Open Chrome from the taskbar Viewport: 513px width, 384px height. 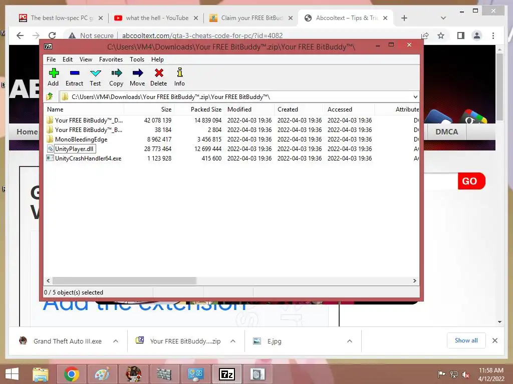71,374
